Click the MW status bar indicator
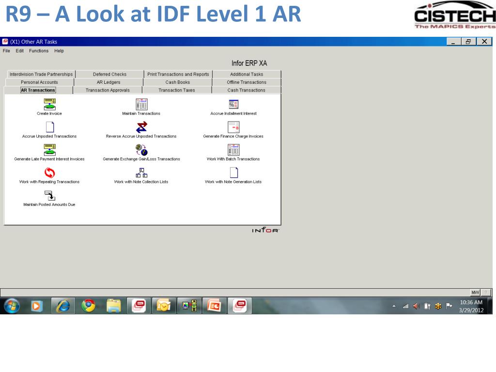496x372 pixels. tap(475, 293)
